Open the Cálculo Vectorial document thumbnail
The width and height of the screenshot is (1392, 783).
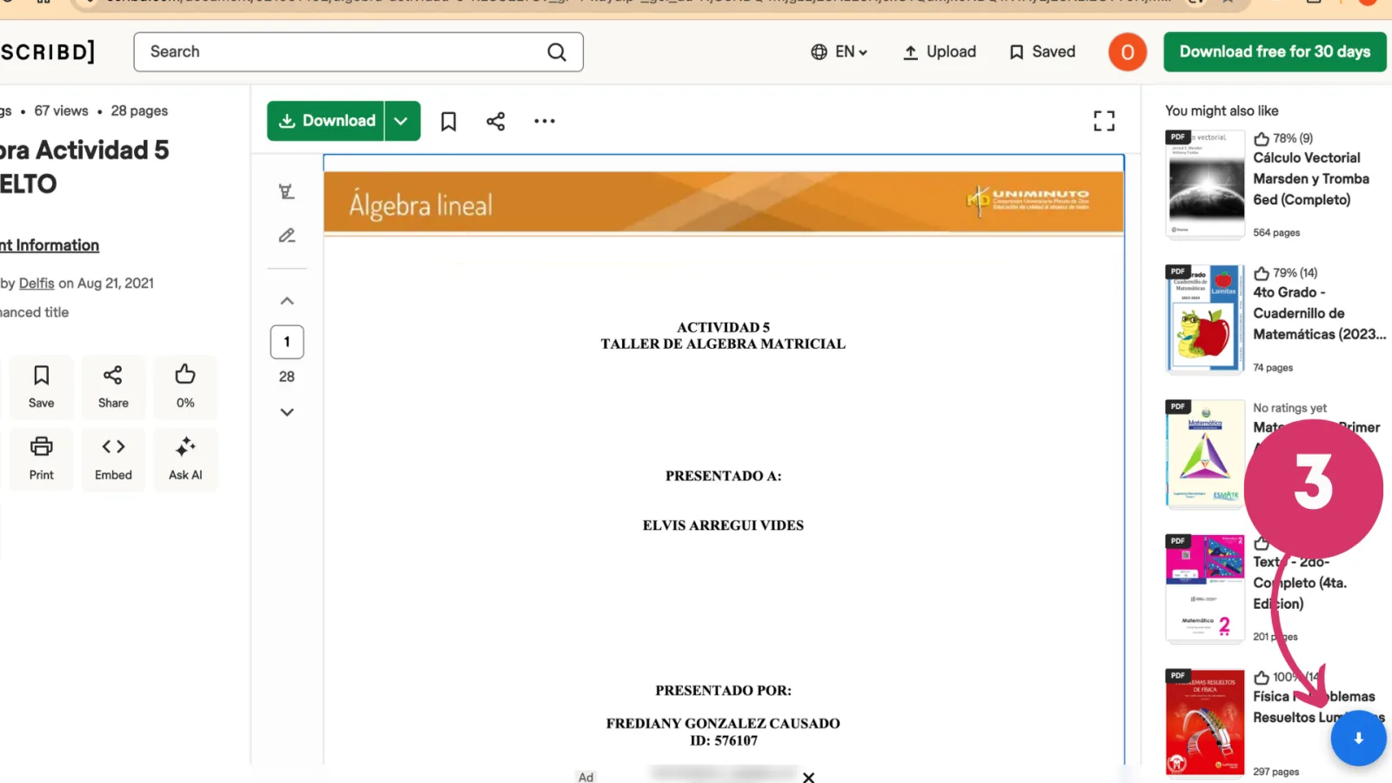coord(1205,184)
